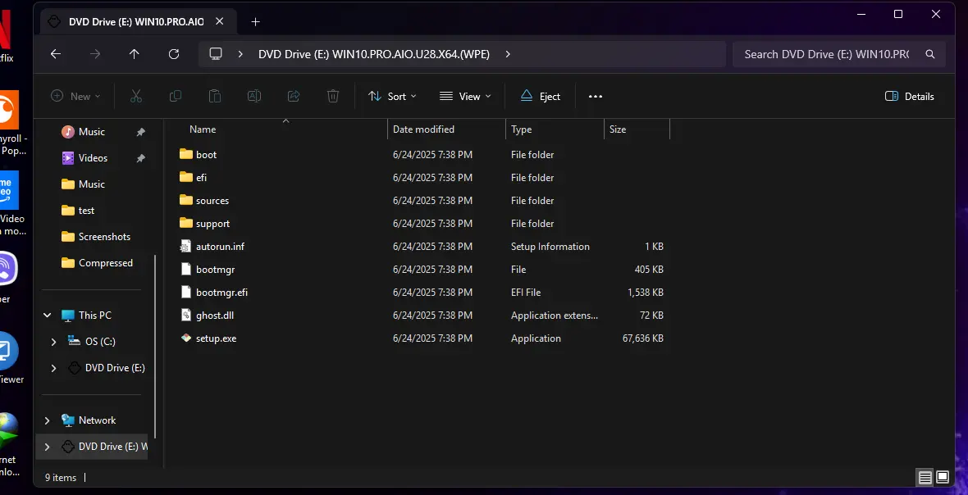Select the bootmgr file name
Viewport: 968px width, 495px height.
point(216,270)
